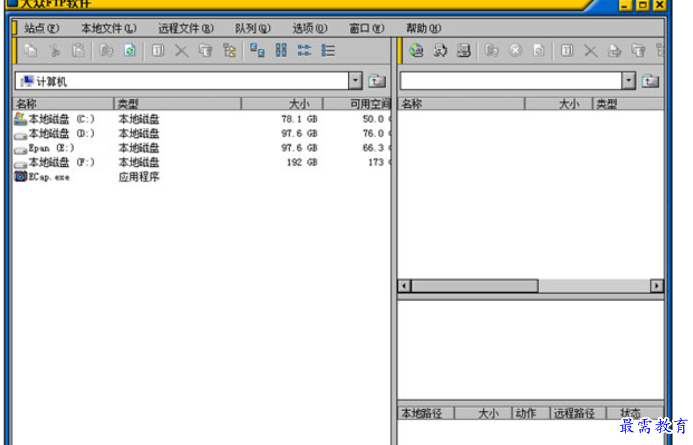Click the Delete X icon in remote toolbar
This screenshot has height=445, width=693.
pyautogui.click(x=591, y=51)
